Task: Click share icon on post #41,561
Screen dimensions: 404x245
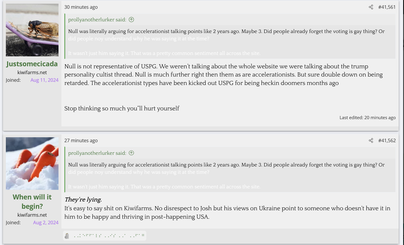Action: [x=371, y=7]
